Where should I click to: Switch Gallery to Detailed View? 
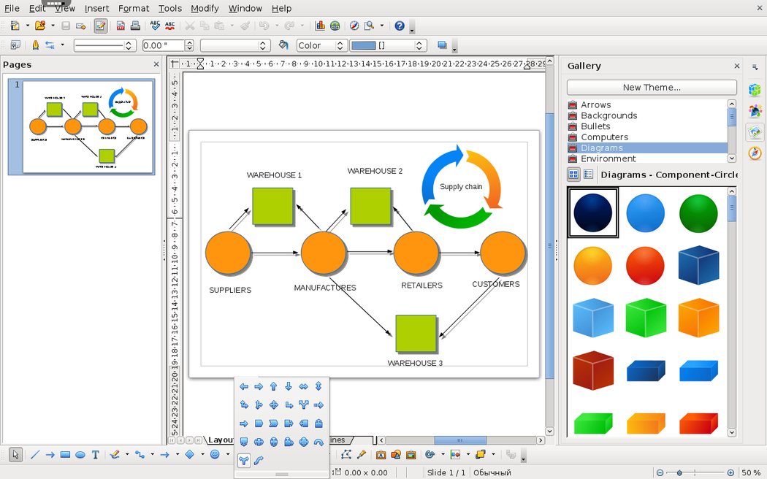pos(589,175)
